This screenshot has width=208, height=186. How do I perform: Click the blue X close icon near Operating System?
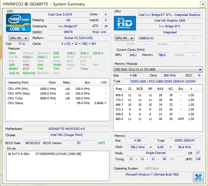(198, 177)
